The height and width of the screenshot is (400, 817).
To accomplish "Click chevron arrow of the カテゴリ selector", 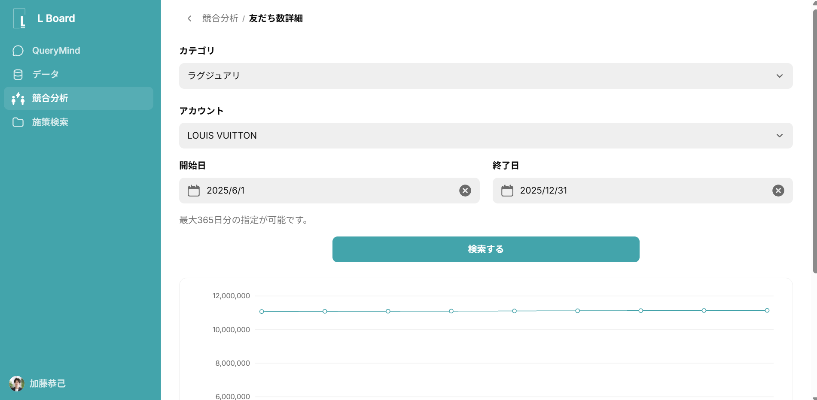I will click(779, 76).
